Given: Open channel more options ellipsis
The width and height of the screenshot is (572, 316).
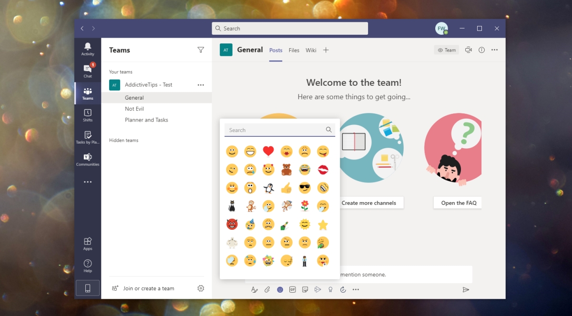Looking at the screenshot, I should pos(494,50).
